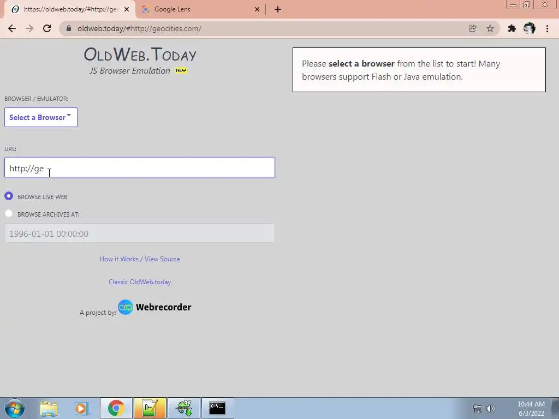Launch Windows Media Player from the taskbar
This screenshot has height=419, width=559.
(x=82, y=408)
